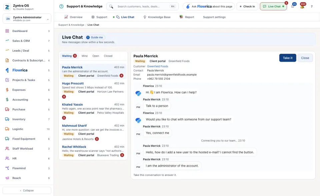This screenshot has height=196, width=320.
Task: Click the Close conversation button
Action: point(305,58)
